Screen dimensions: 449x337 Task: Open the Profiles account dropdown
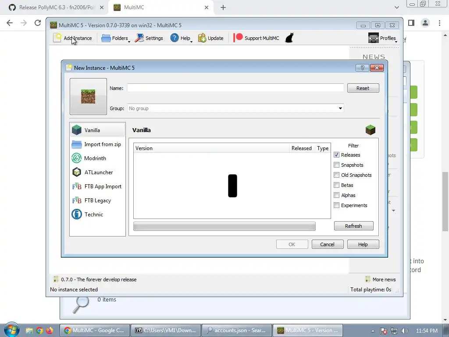click(382, 38)
